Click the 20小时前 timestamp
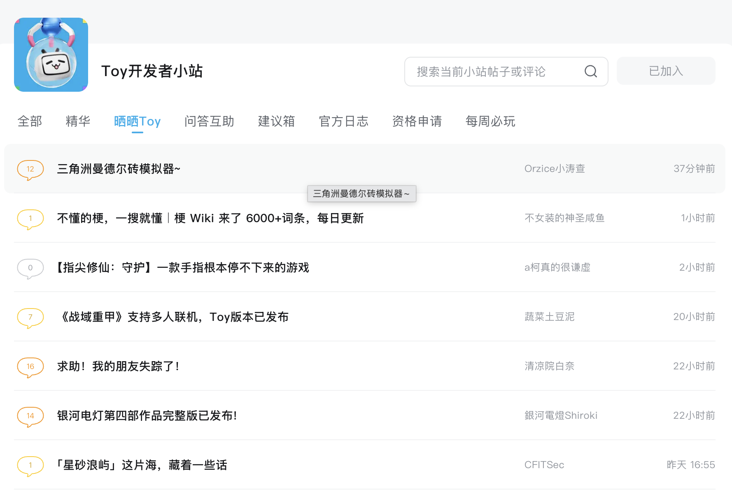Image resolution: width=732 pixels, height=492 pixels. [x=694, y=317]
